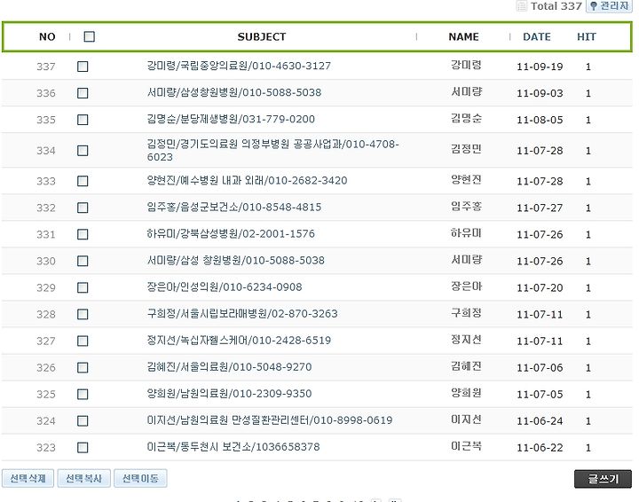Open post 김명순/분당제생병원/031-779-0200
Viewport: 639px width, 502px height.
[x=231, y=119]
